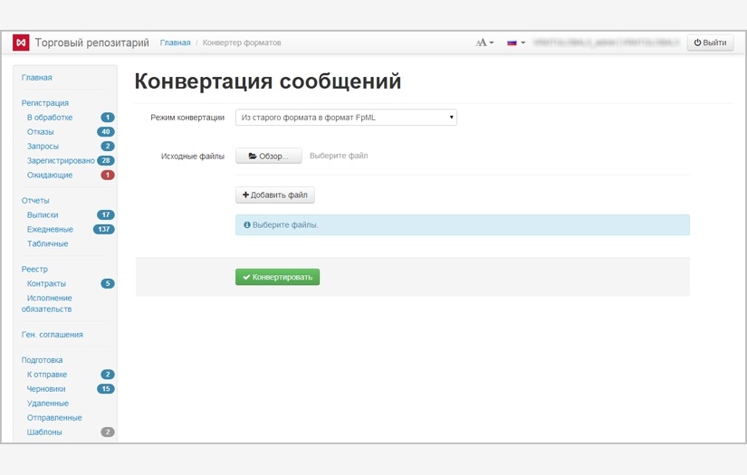
Task: Click the 5 badge next to Контракты
Action: pyautogui.click(x=108, y=283)
